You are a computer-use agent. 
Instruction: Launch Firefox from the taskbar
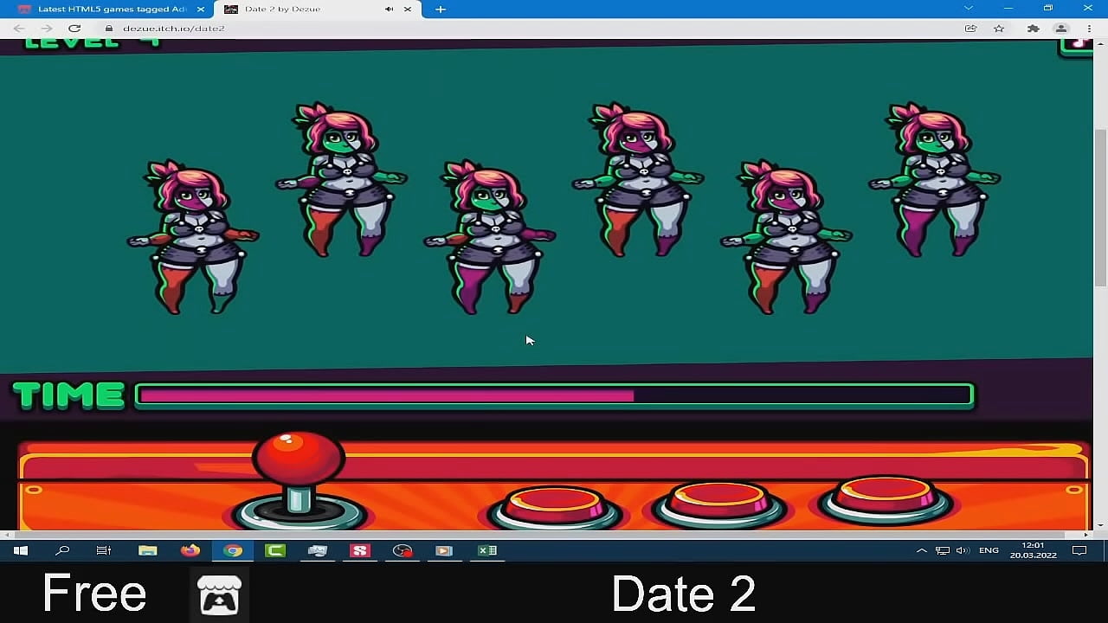(x=190, y=550)
